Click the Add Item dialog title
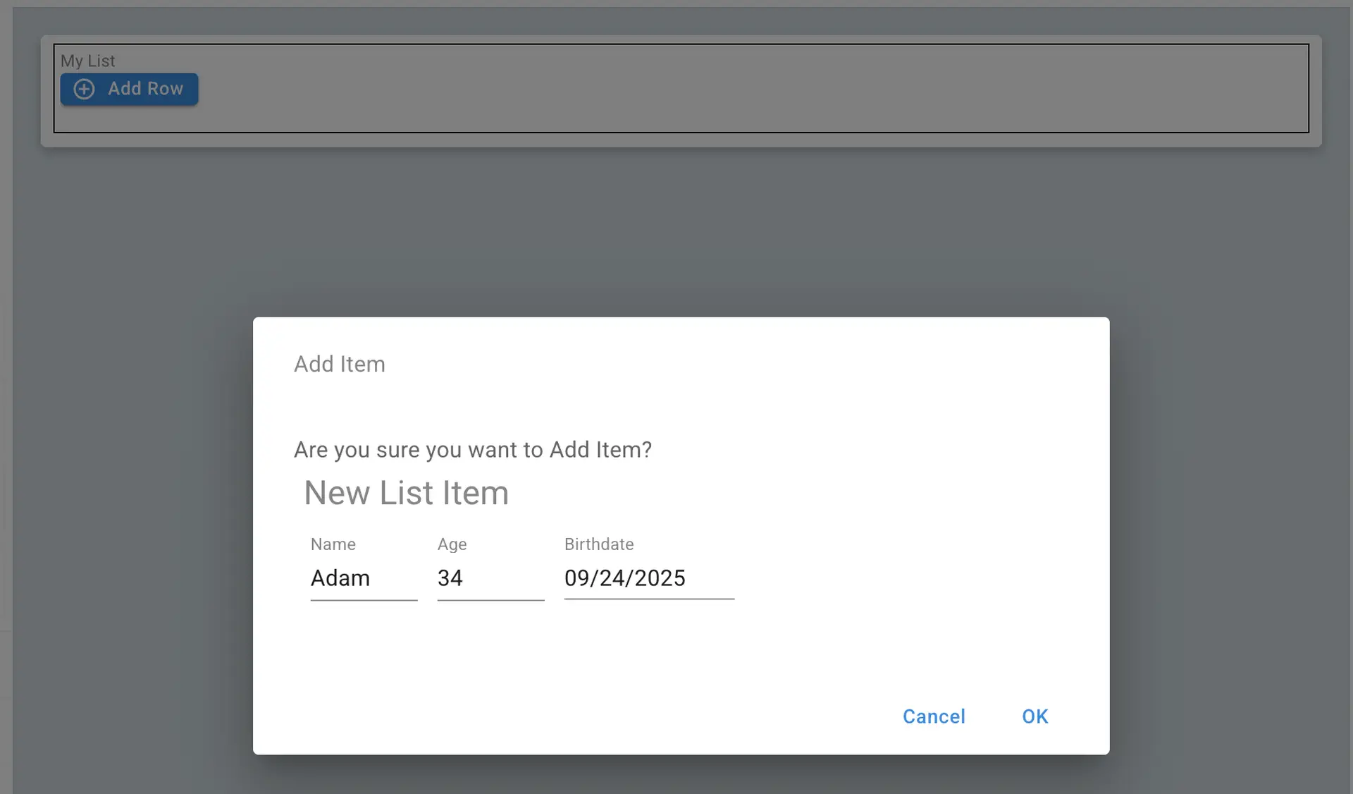 [339, 364]
